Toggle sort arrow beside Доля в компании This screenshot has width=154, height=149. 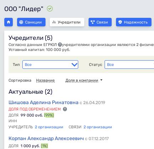pyautogui.click(x=101, y=80)
